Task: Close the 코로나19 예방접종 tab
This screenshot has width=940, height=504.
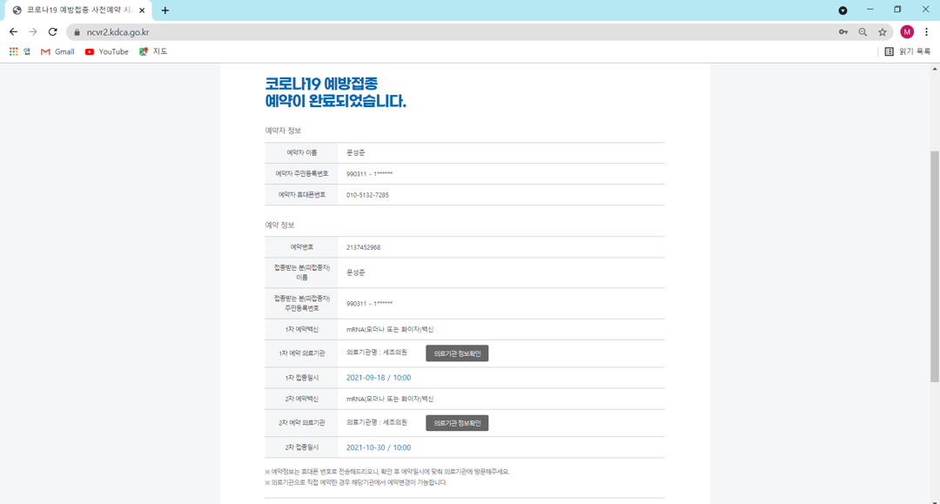Action: (x=142, y=10)
